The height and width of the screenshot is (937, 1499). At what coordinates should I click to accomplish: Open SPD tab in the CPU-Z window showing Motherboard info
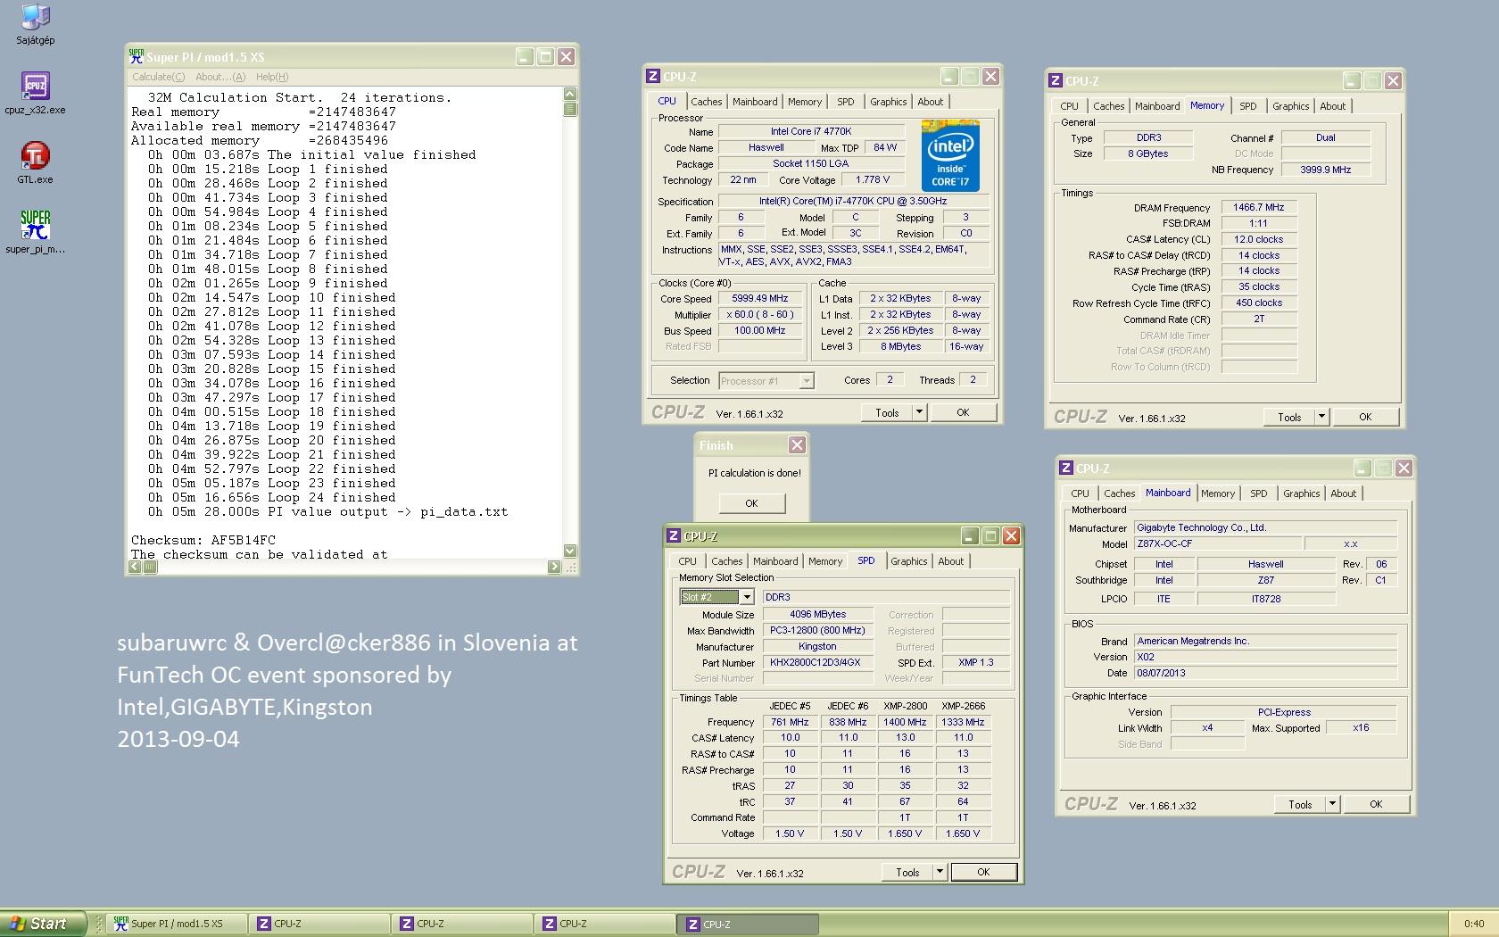(1259, 493)
